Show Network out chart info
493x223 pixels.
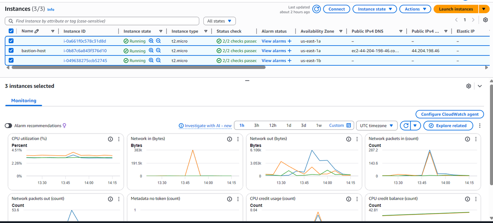coord(348,139)
